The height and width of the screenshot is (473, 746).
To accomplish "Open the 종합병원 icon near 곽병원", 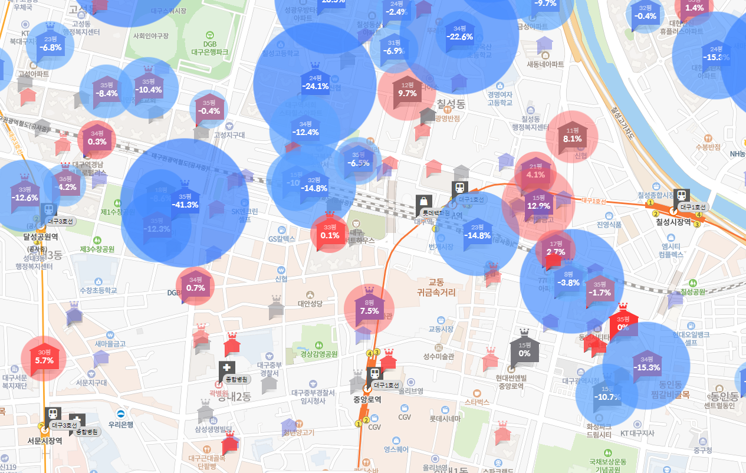I will click(226, 369).
